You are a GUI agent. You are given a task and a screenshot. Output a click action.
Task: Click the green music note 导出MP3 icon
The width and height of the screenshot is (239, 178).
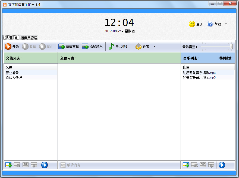111,47
